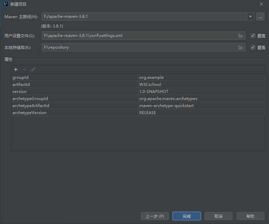Click the add property plus icon

pos(16,70)
